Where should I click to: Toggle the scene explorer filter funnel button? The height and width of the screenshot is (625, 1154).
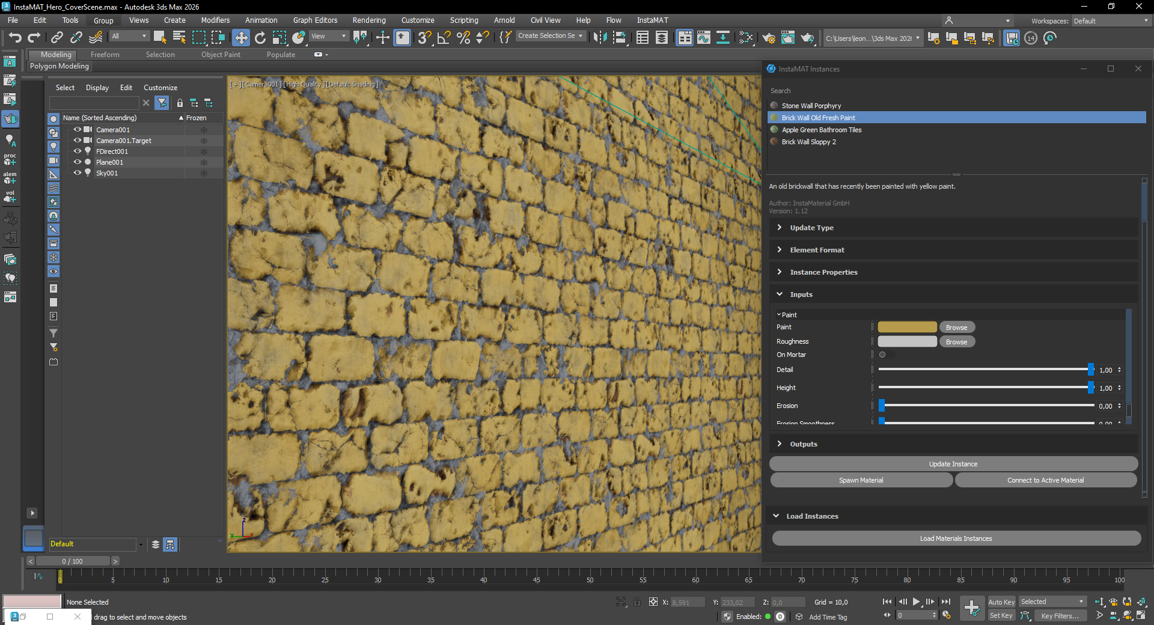[x=162, y=103]
